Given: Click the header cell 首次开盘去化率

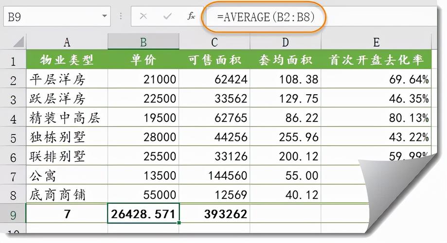Looking at the screenshot, I should click(376, 60).
